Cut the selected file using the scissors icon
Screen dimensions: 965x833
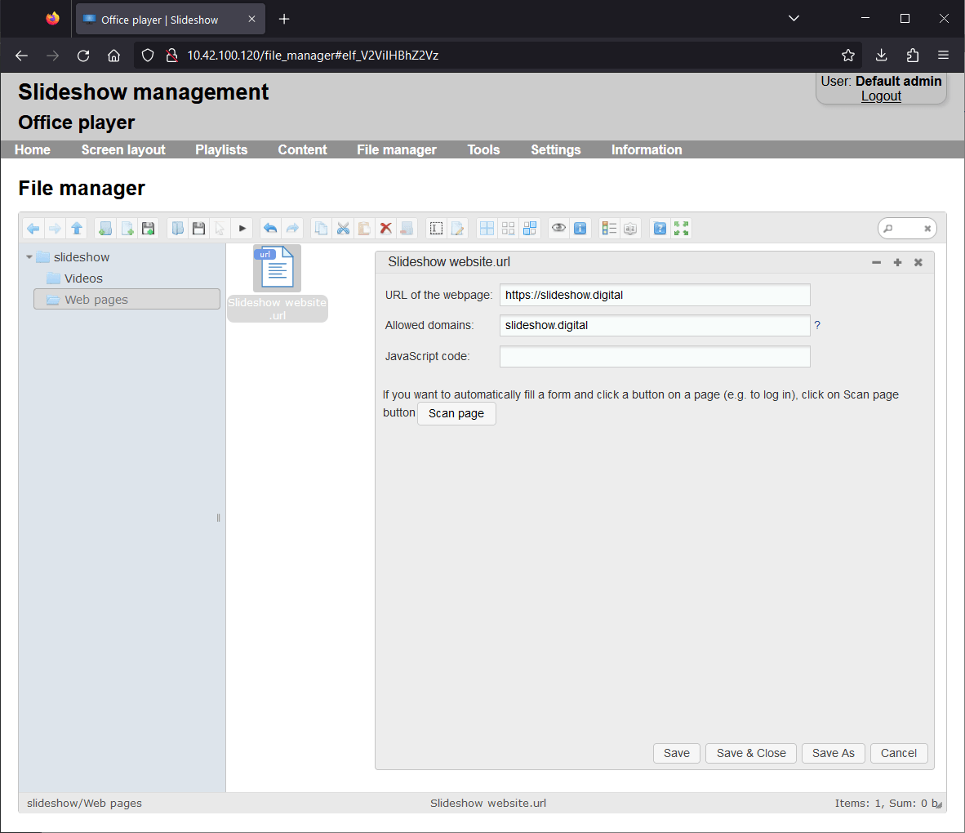click(x=343, y=228)
